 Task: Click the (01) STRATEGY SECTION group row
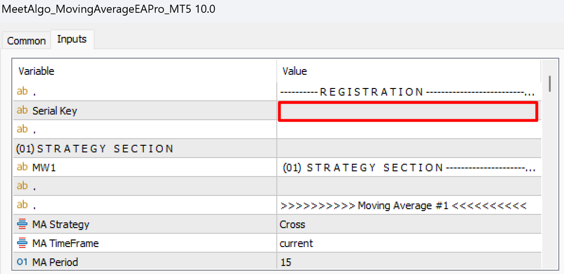tap(277, 149)
